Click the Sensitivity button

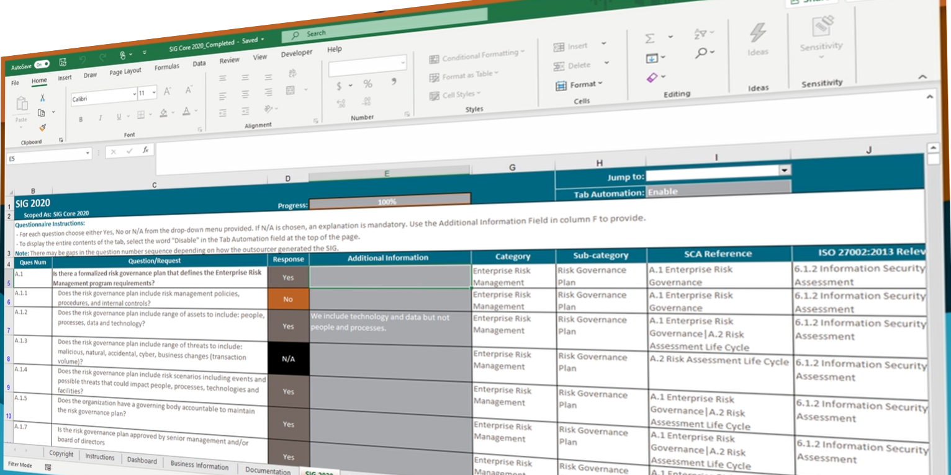click(821, 37)
